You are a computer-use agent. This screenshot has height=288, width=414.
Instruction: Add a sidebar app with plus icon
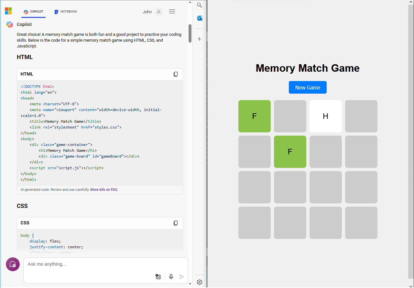click(200, 39)
